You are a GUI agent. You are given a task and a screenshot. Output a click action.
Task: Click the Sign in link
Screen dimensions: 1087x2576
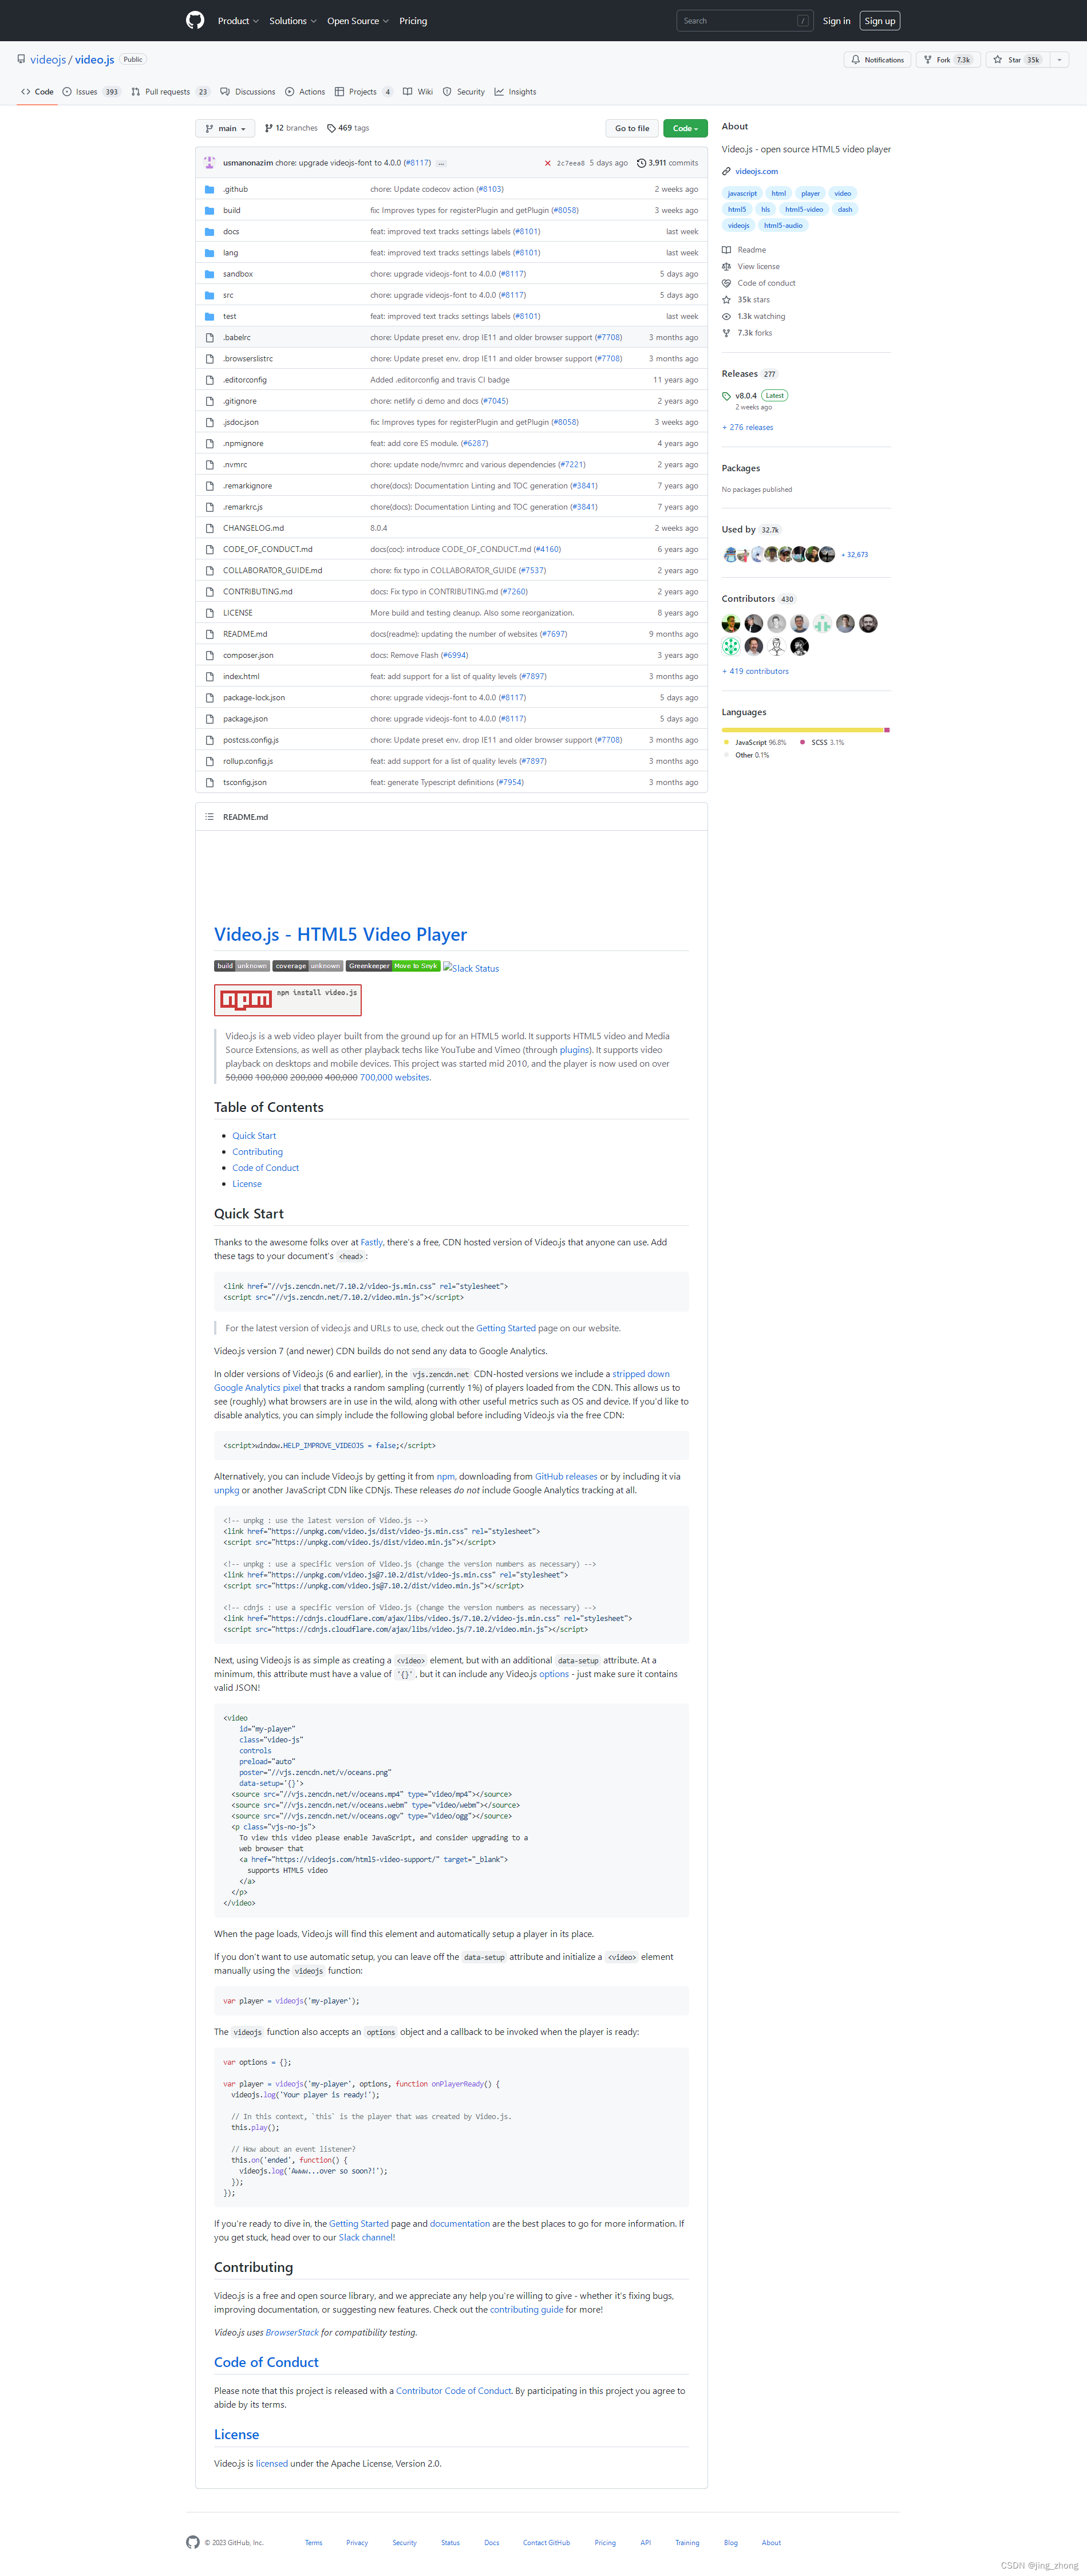pyautogui.click(x=836, y=21)
